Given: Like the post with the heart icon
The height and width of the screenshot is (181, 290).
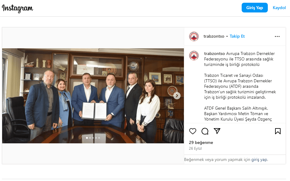Looking at the screenshot, I should [192, 131].
